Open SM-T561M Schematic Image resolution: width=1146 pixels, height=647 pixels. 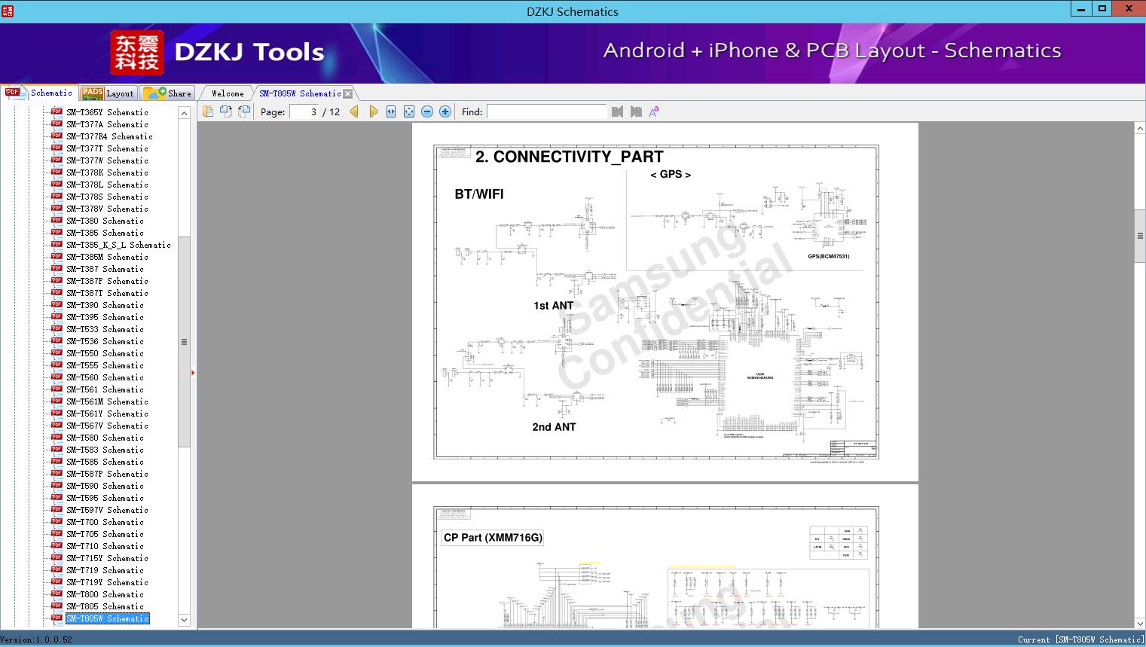tap(107, 401)
